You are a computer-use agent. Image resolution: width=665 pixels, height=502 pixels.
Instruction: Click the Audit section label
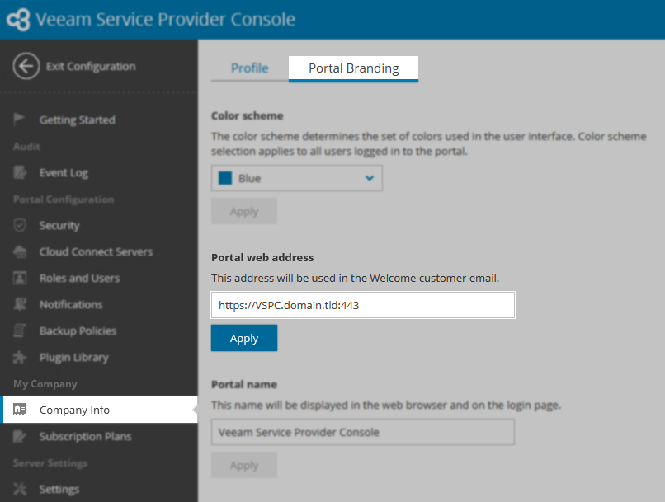pyautogui.click(x=26, y=146)
